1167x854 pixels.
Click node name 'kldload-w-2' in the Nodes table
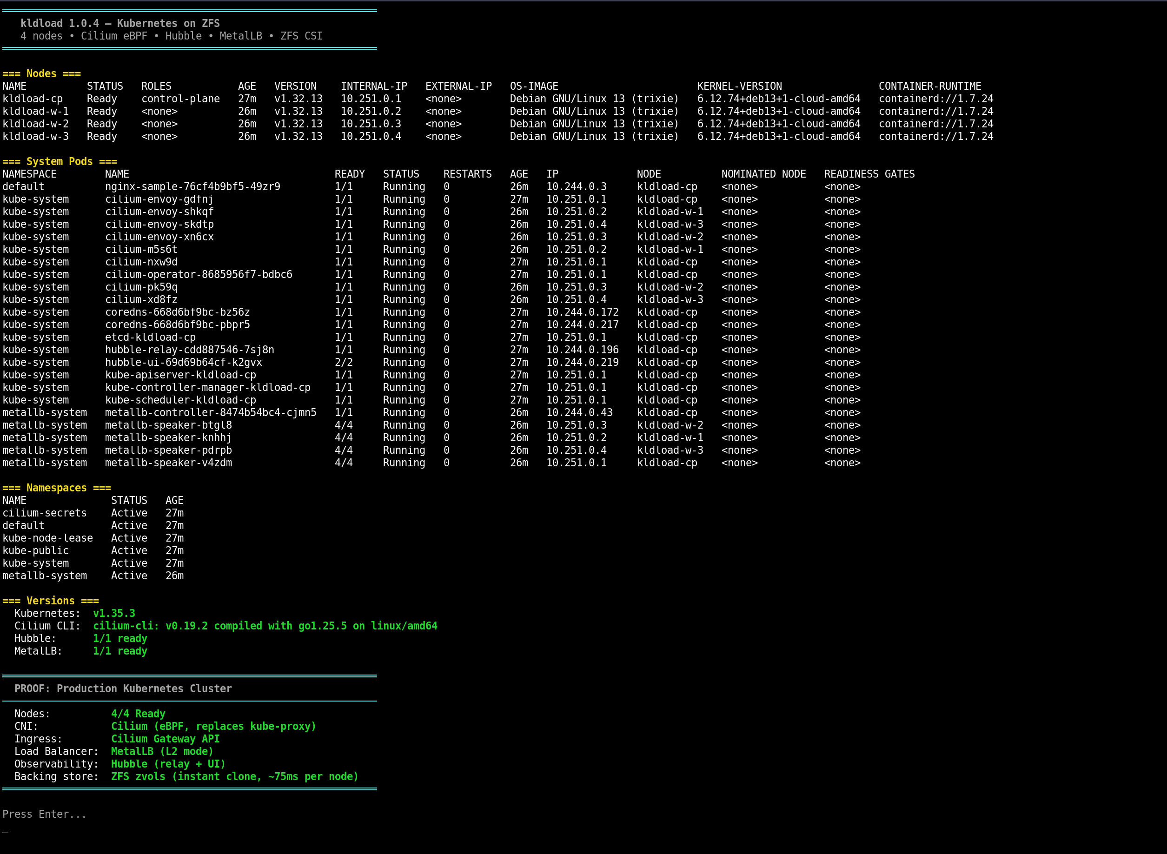click(36, 124)
